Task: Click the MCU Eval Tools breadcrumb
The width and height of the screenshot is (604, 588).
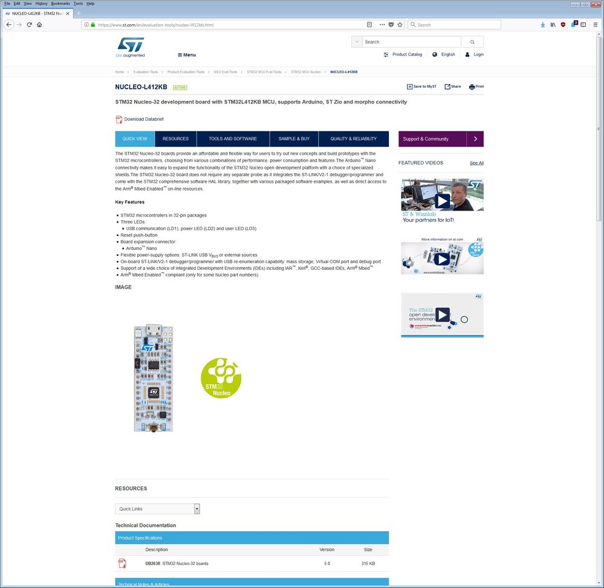Action: [226, 72]
